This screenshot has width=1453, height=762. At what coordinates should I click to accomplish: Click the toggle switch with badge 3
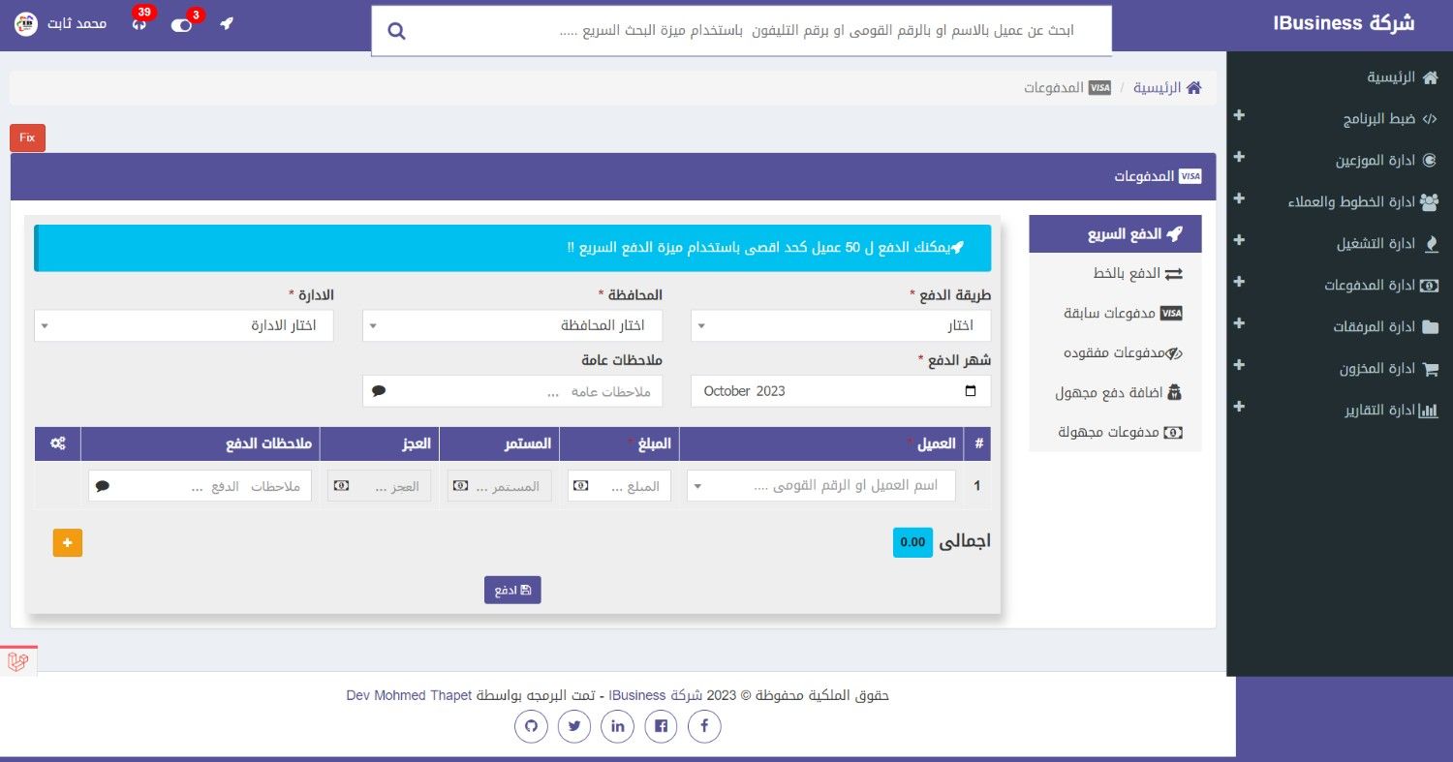coord(182,24)
